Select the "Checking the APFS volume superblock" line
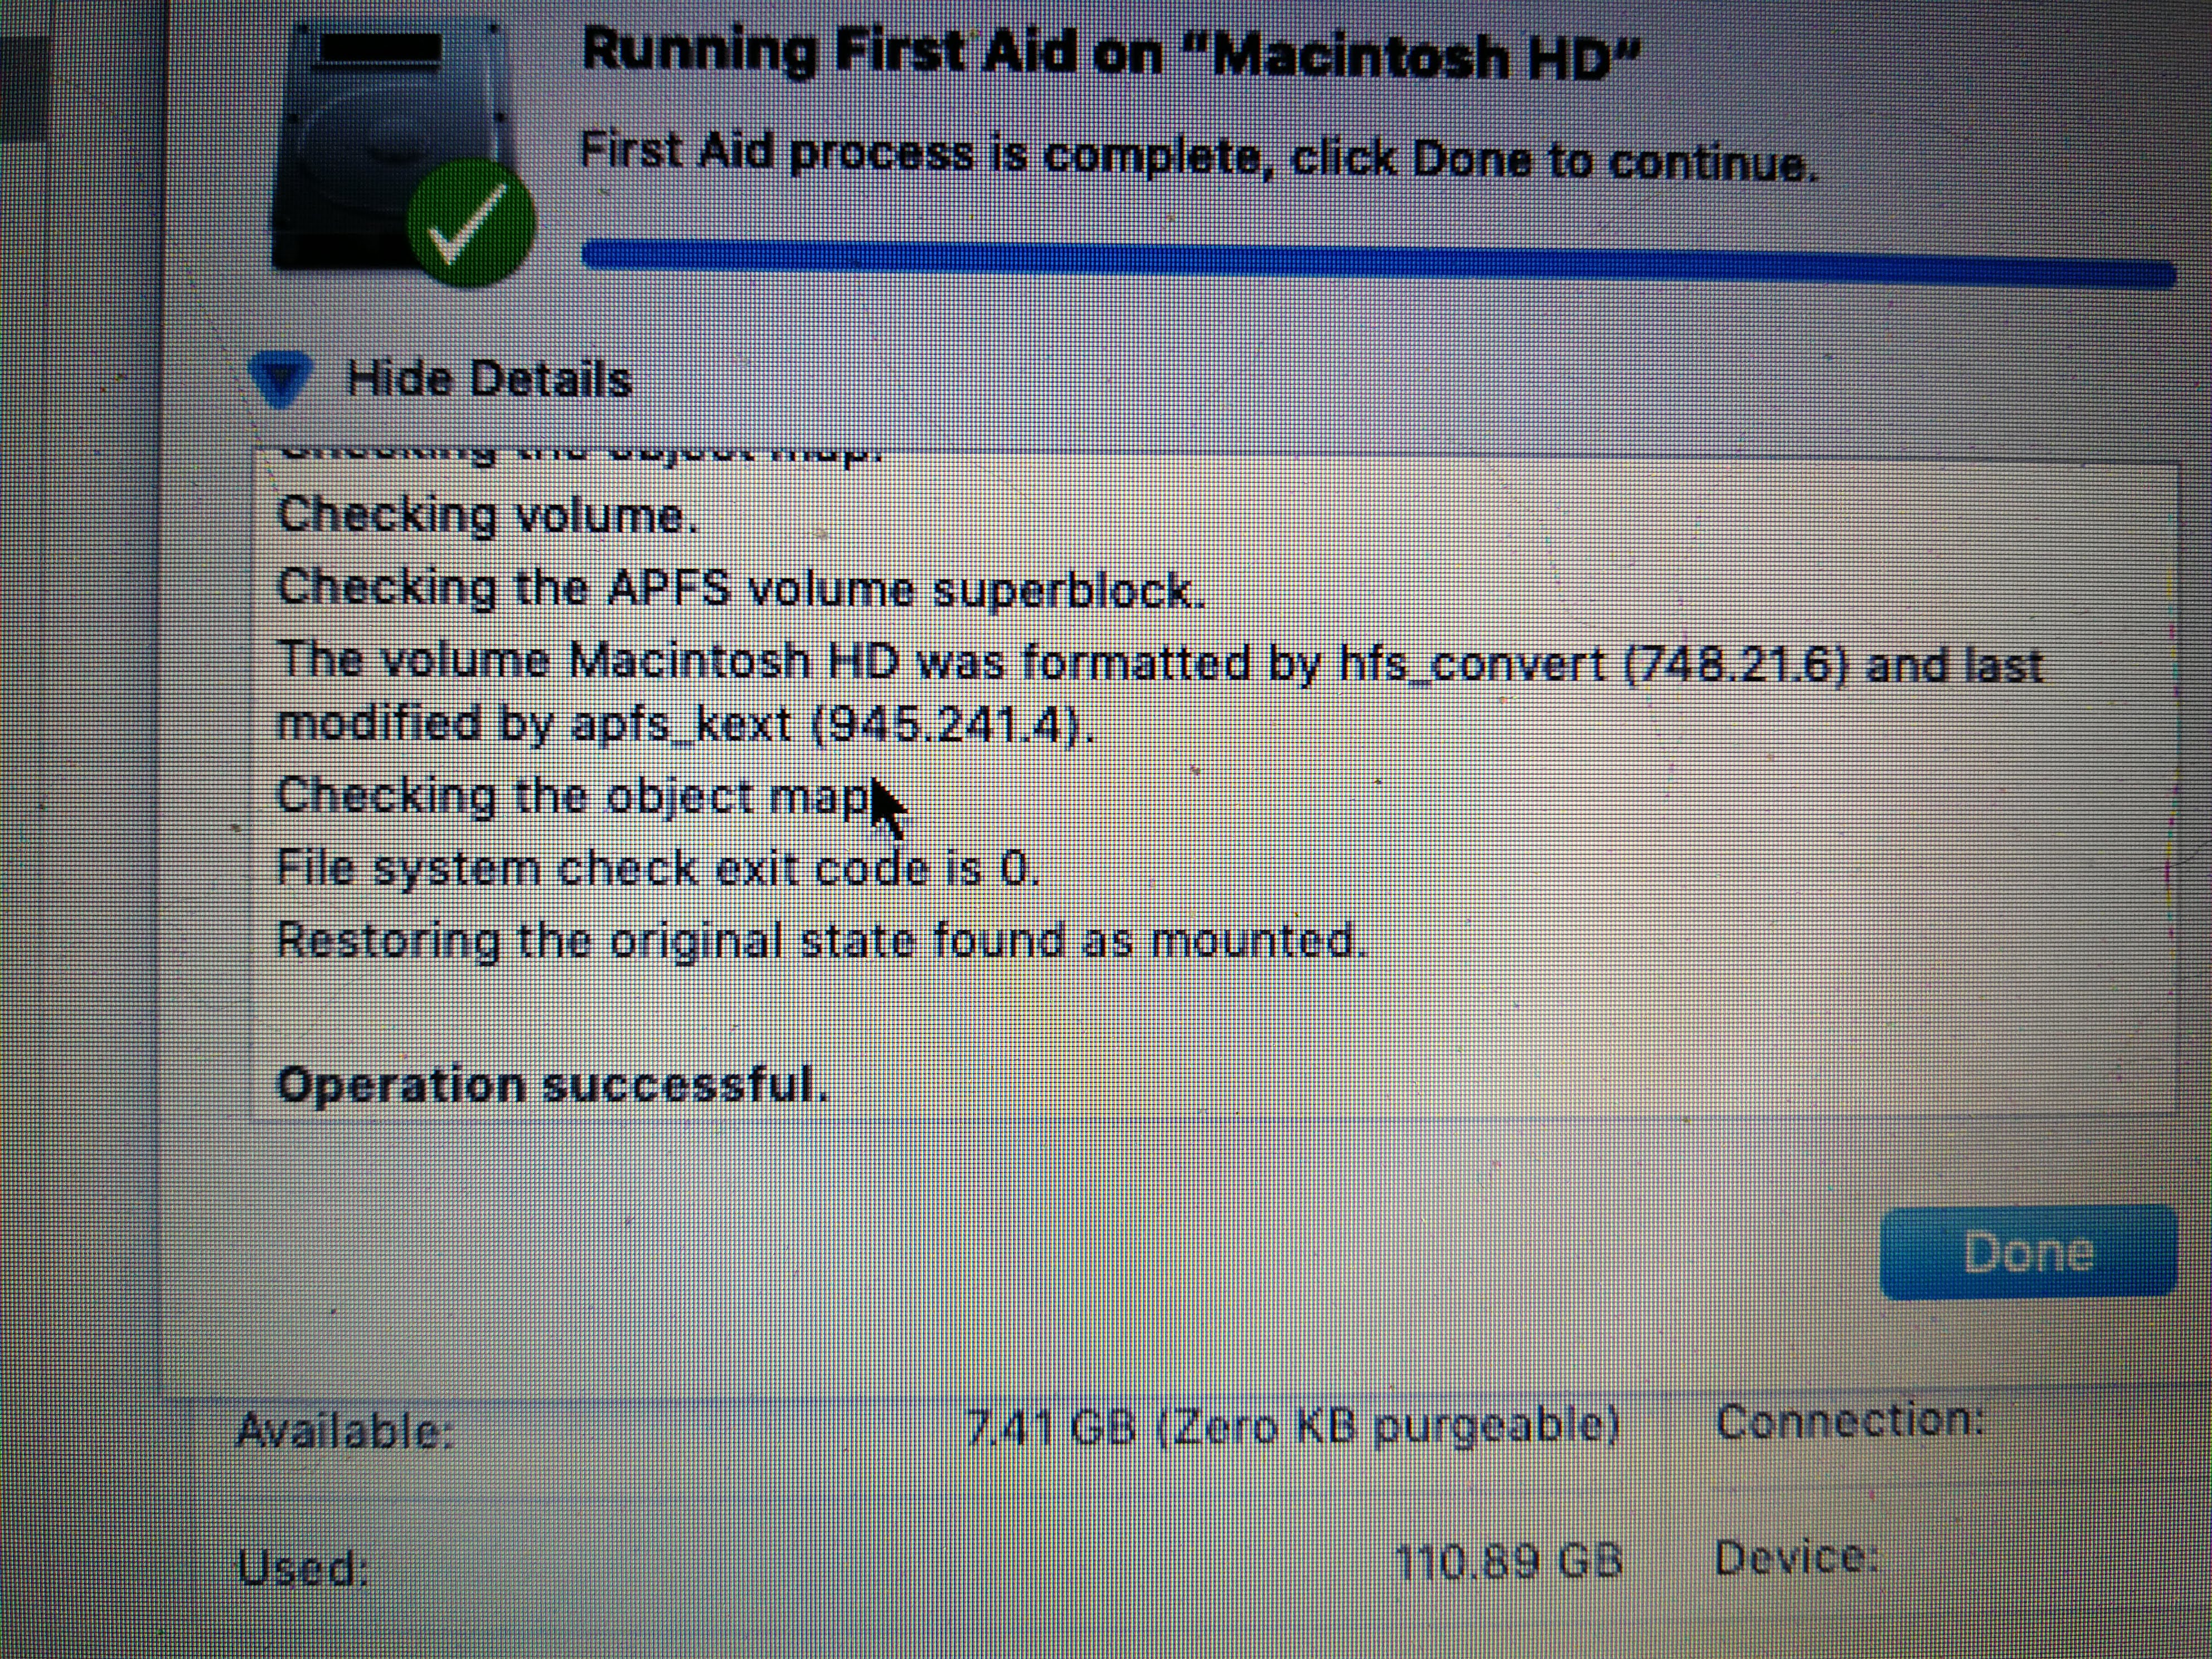Viewport: 2212px width, 1659px height. 741,589
